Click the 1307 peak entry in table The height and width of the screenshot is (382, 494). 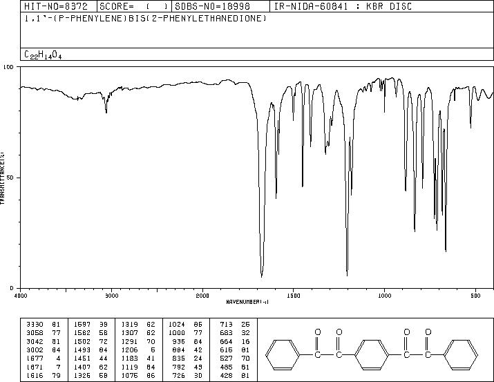coord(138,333)
